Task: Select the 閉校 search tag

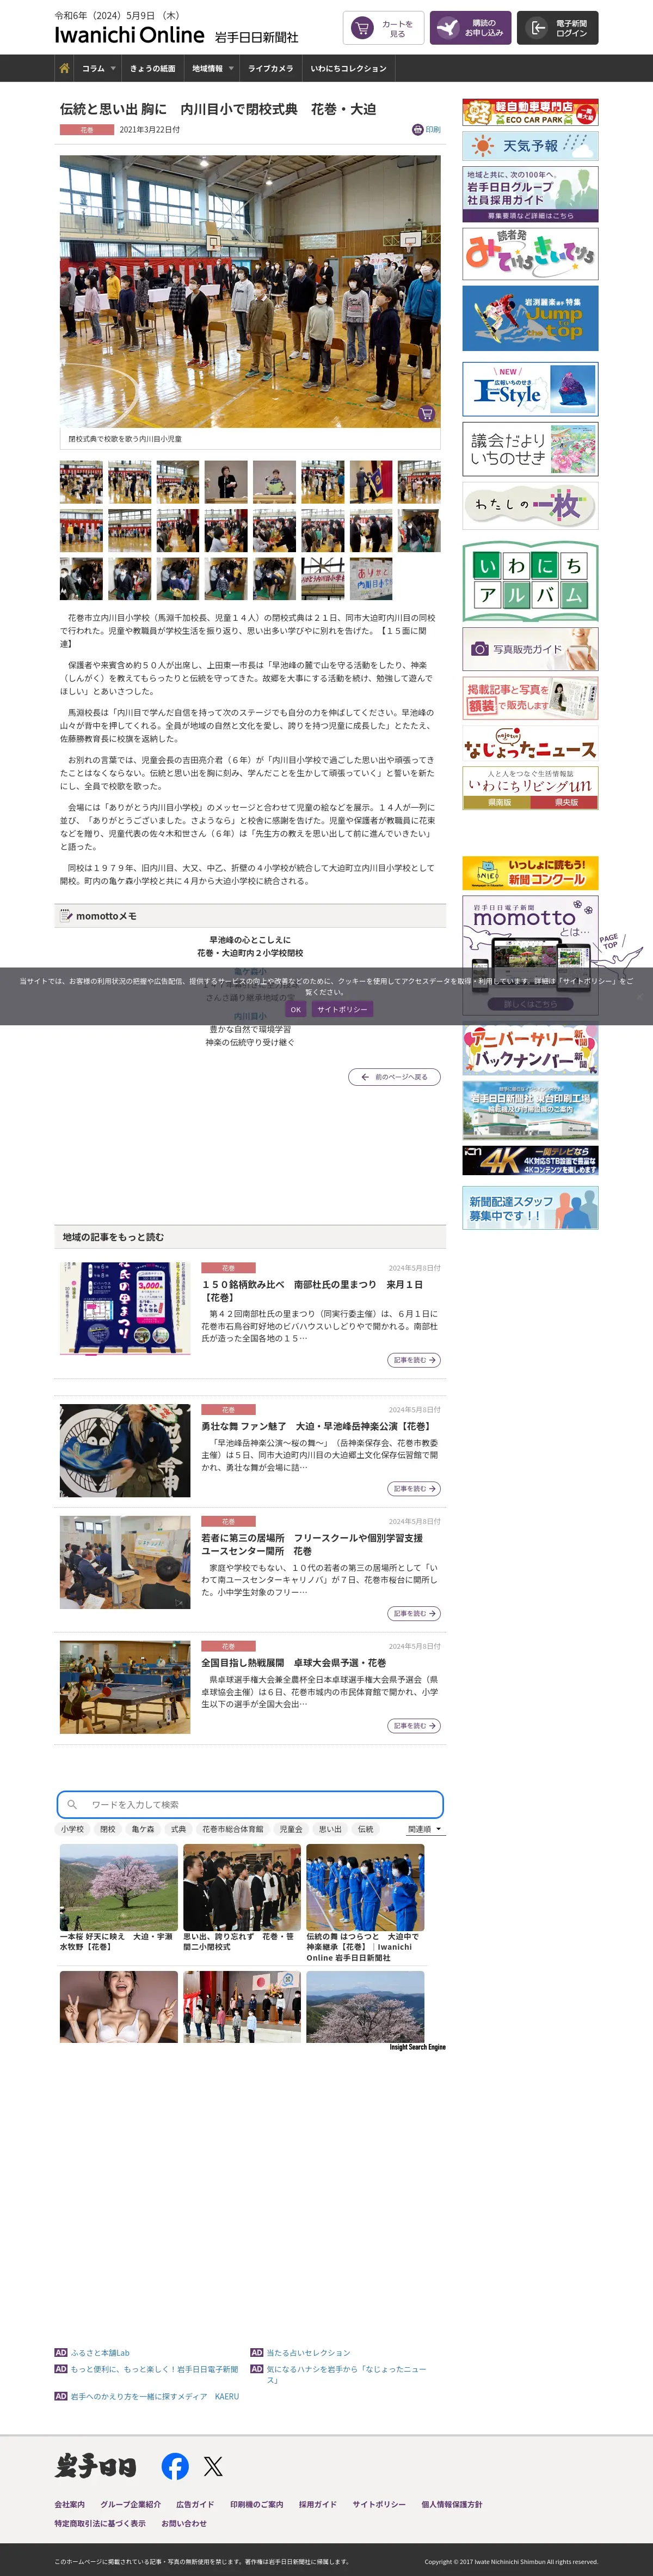Action: click(108, 1829)
